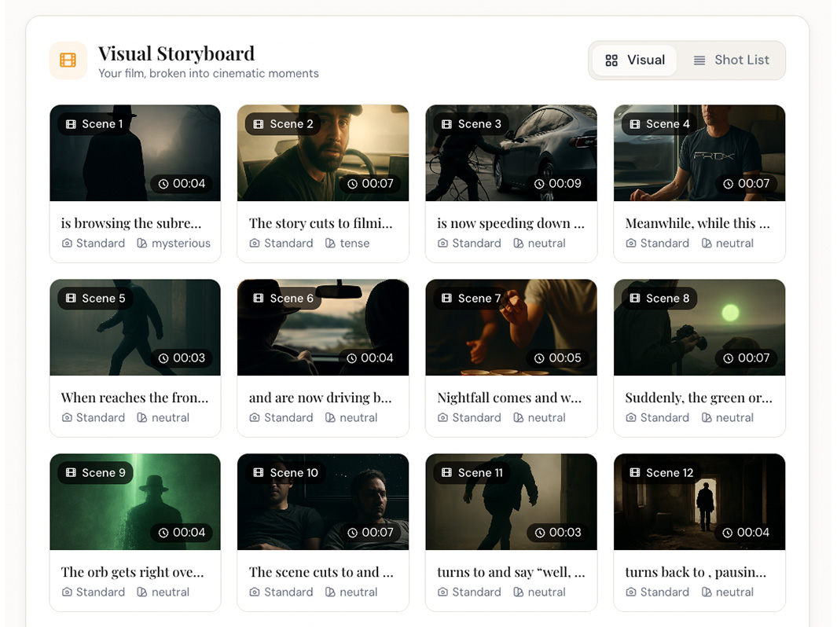Click the 00:09 duration badge on Scene 3

pyautogui.click(x=557, y=184)
